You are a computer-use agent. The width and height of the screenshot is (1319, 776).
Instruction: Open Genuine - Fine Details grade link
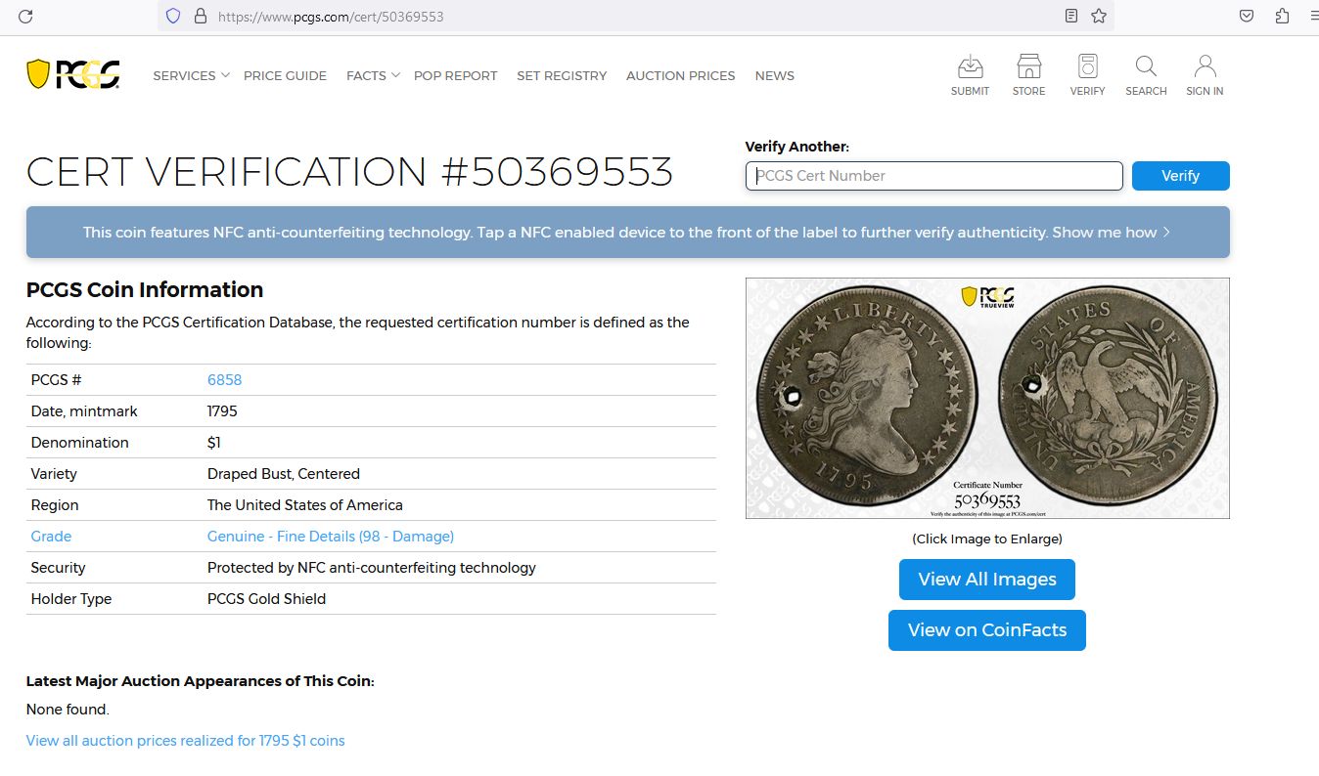[331, 537]
